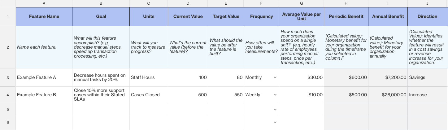448x130 pixels.
Task: Select the $500.00 Periodic Benefit cell
Action: [346, 95]
